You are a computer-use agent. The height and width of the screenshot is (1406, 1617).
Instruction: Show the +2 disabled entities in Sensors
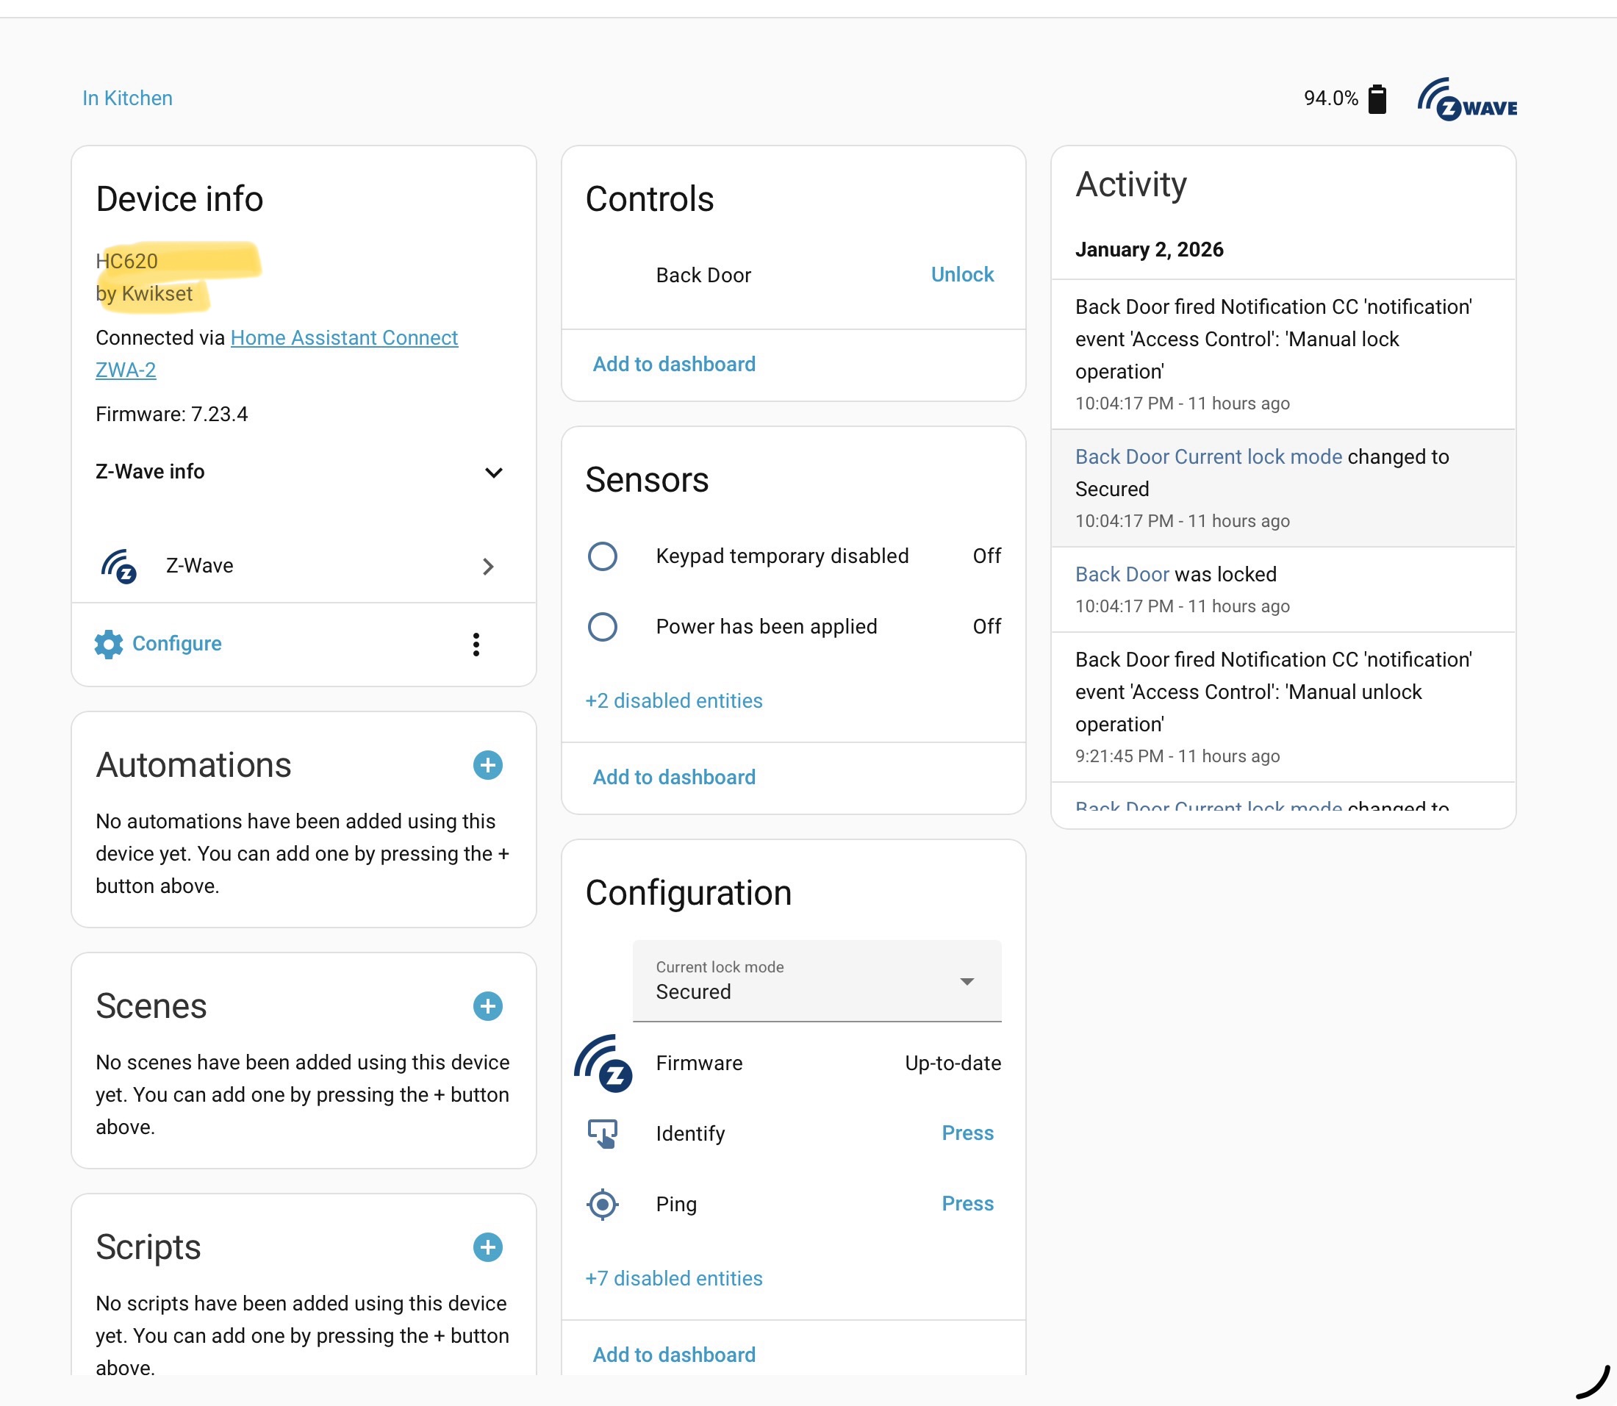click(674, 700)
